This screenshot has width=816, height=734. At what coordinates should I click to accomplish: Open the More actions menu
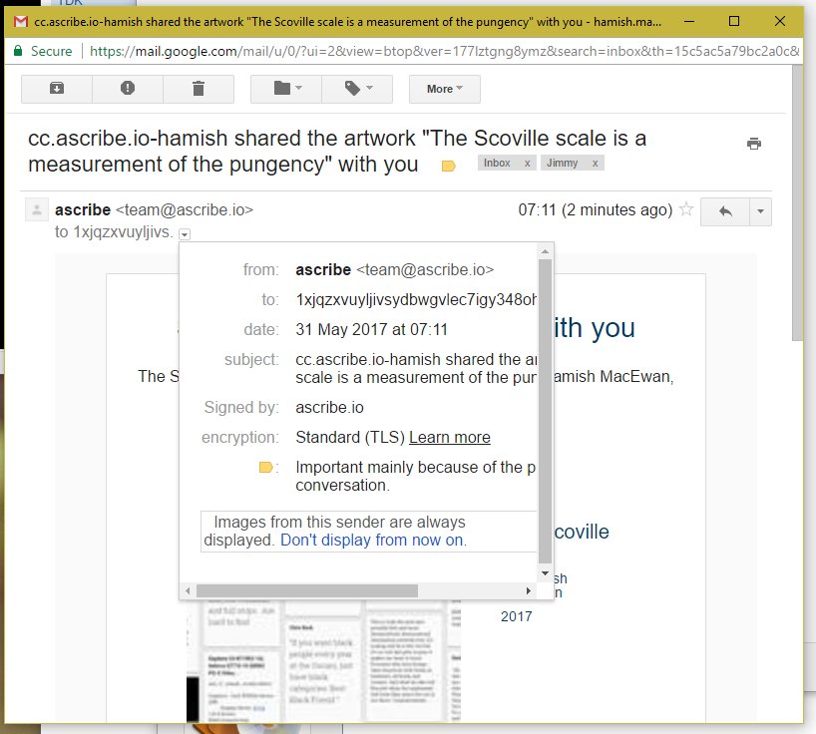coord(445,89)
